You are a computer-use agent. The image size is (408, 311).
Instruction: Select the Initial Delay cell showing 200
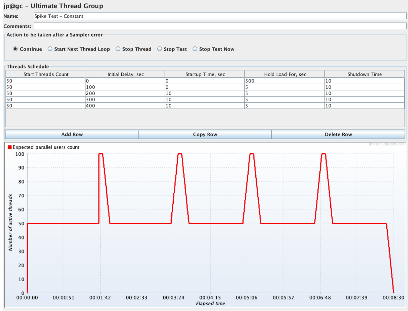click(x=125, y=93)
